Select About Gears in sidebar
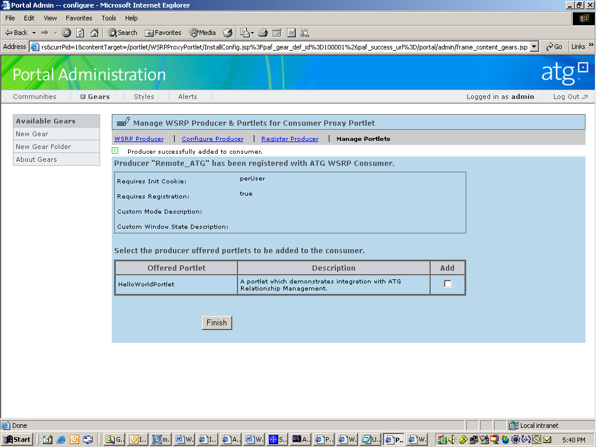 [56, 159]
